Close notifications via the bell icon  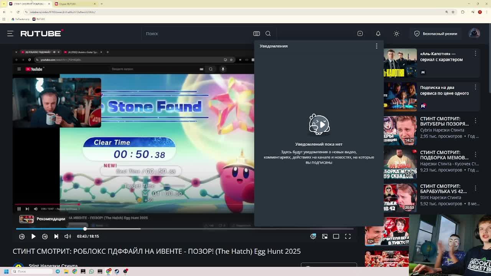pyautogui.click(x=378, y=34)
